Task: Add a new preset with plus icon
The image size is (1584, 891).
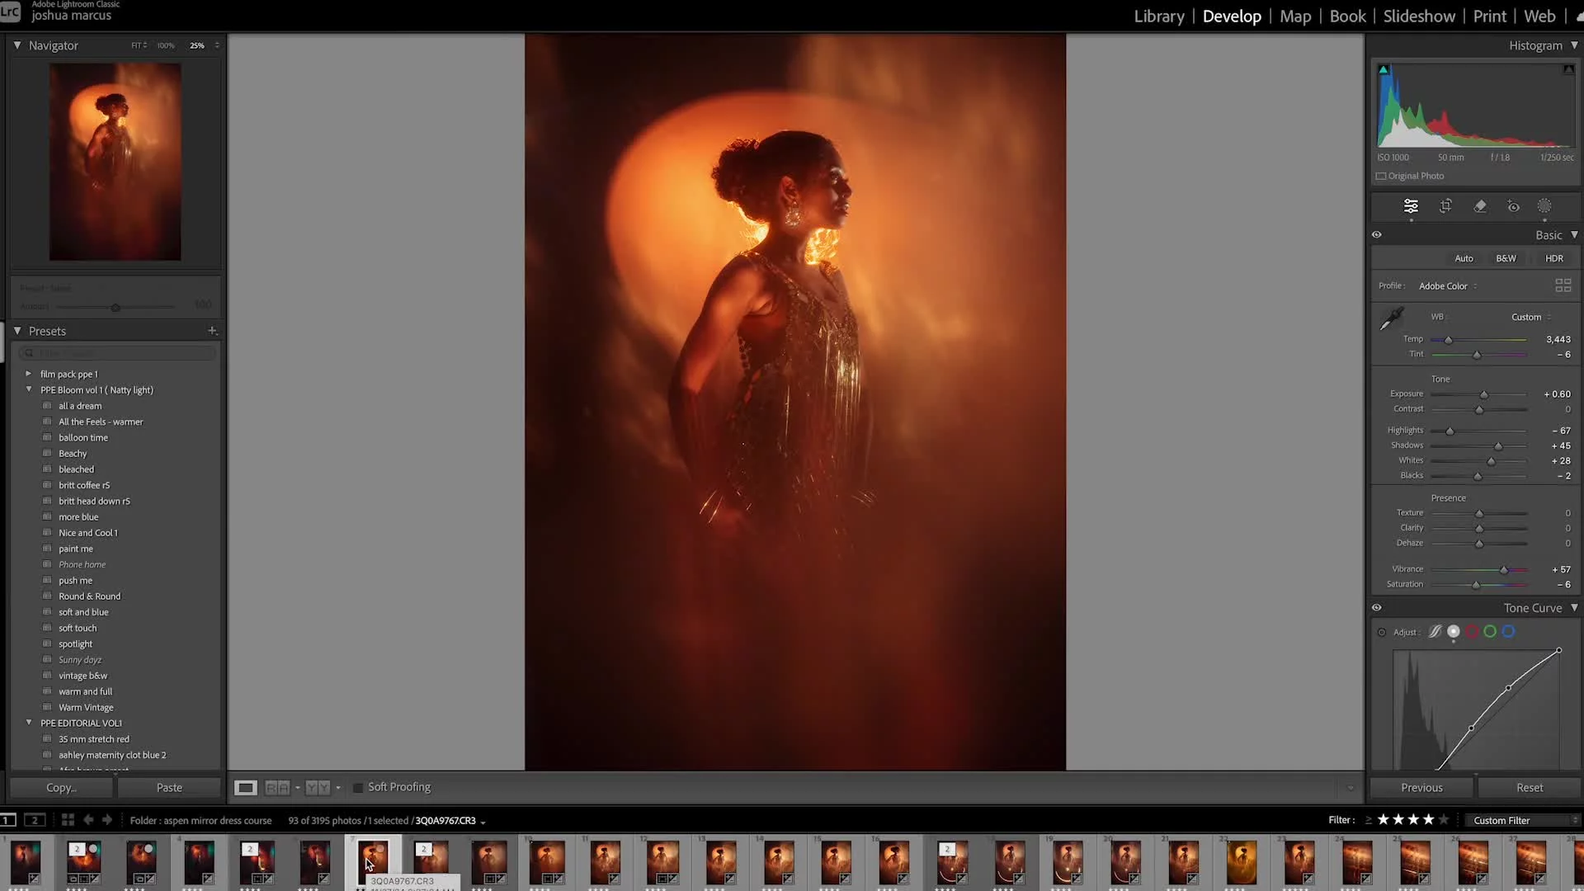Action: point(212,331)
